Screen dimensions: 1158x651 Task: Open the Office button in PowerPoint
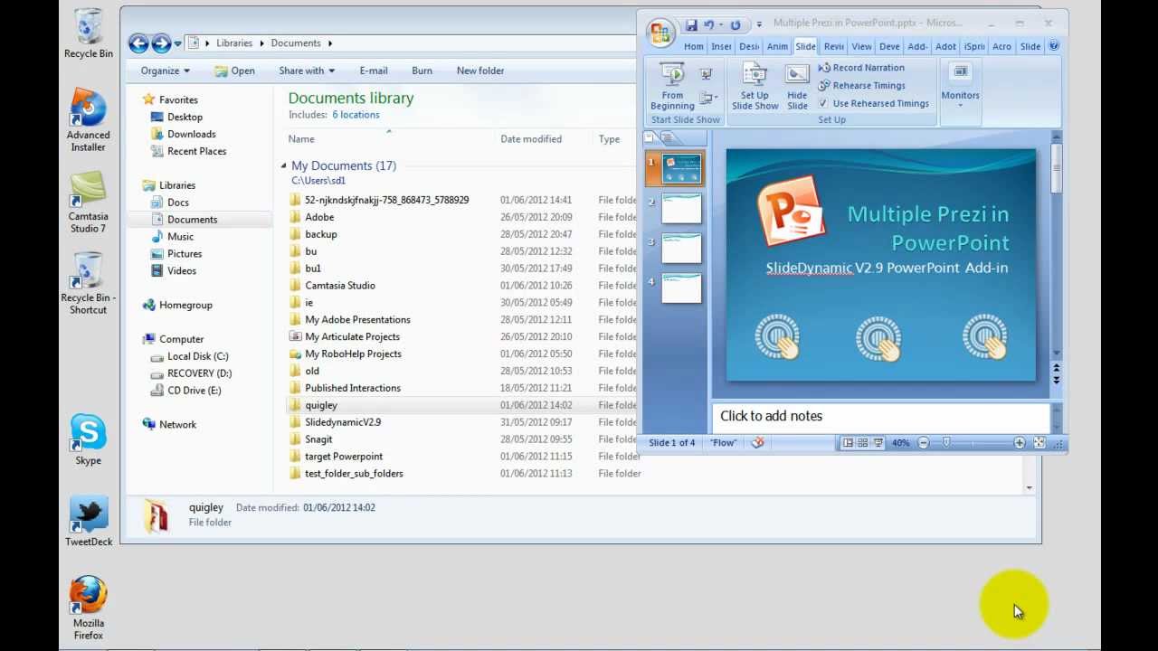coord(661,33)
